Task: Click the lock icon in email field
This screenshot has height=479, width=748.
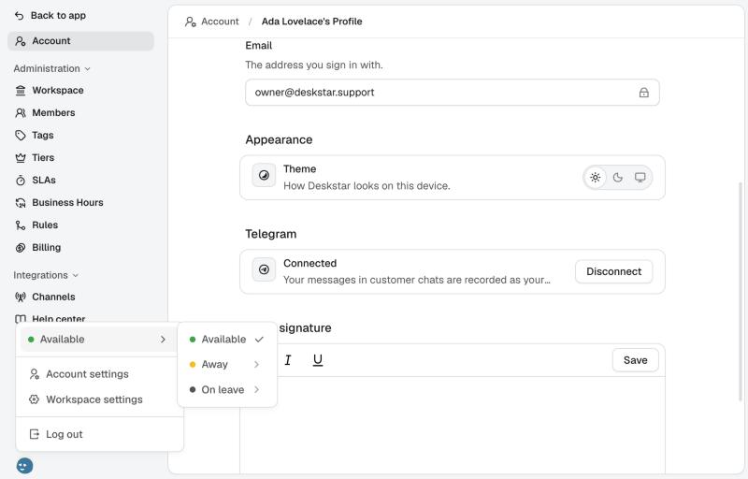Action: coord(643,93)
